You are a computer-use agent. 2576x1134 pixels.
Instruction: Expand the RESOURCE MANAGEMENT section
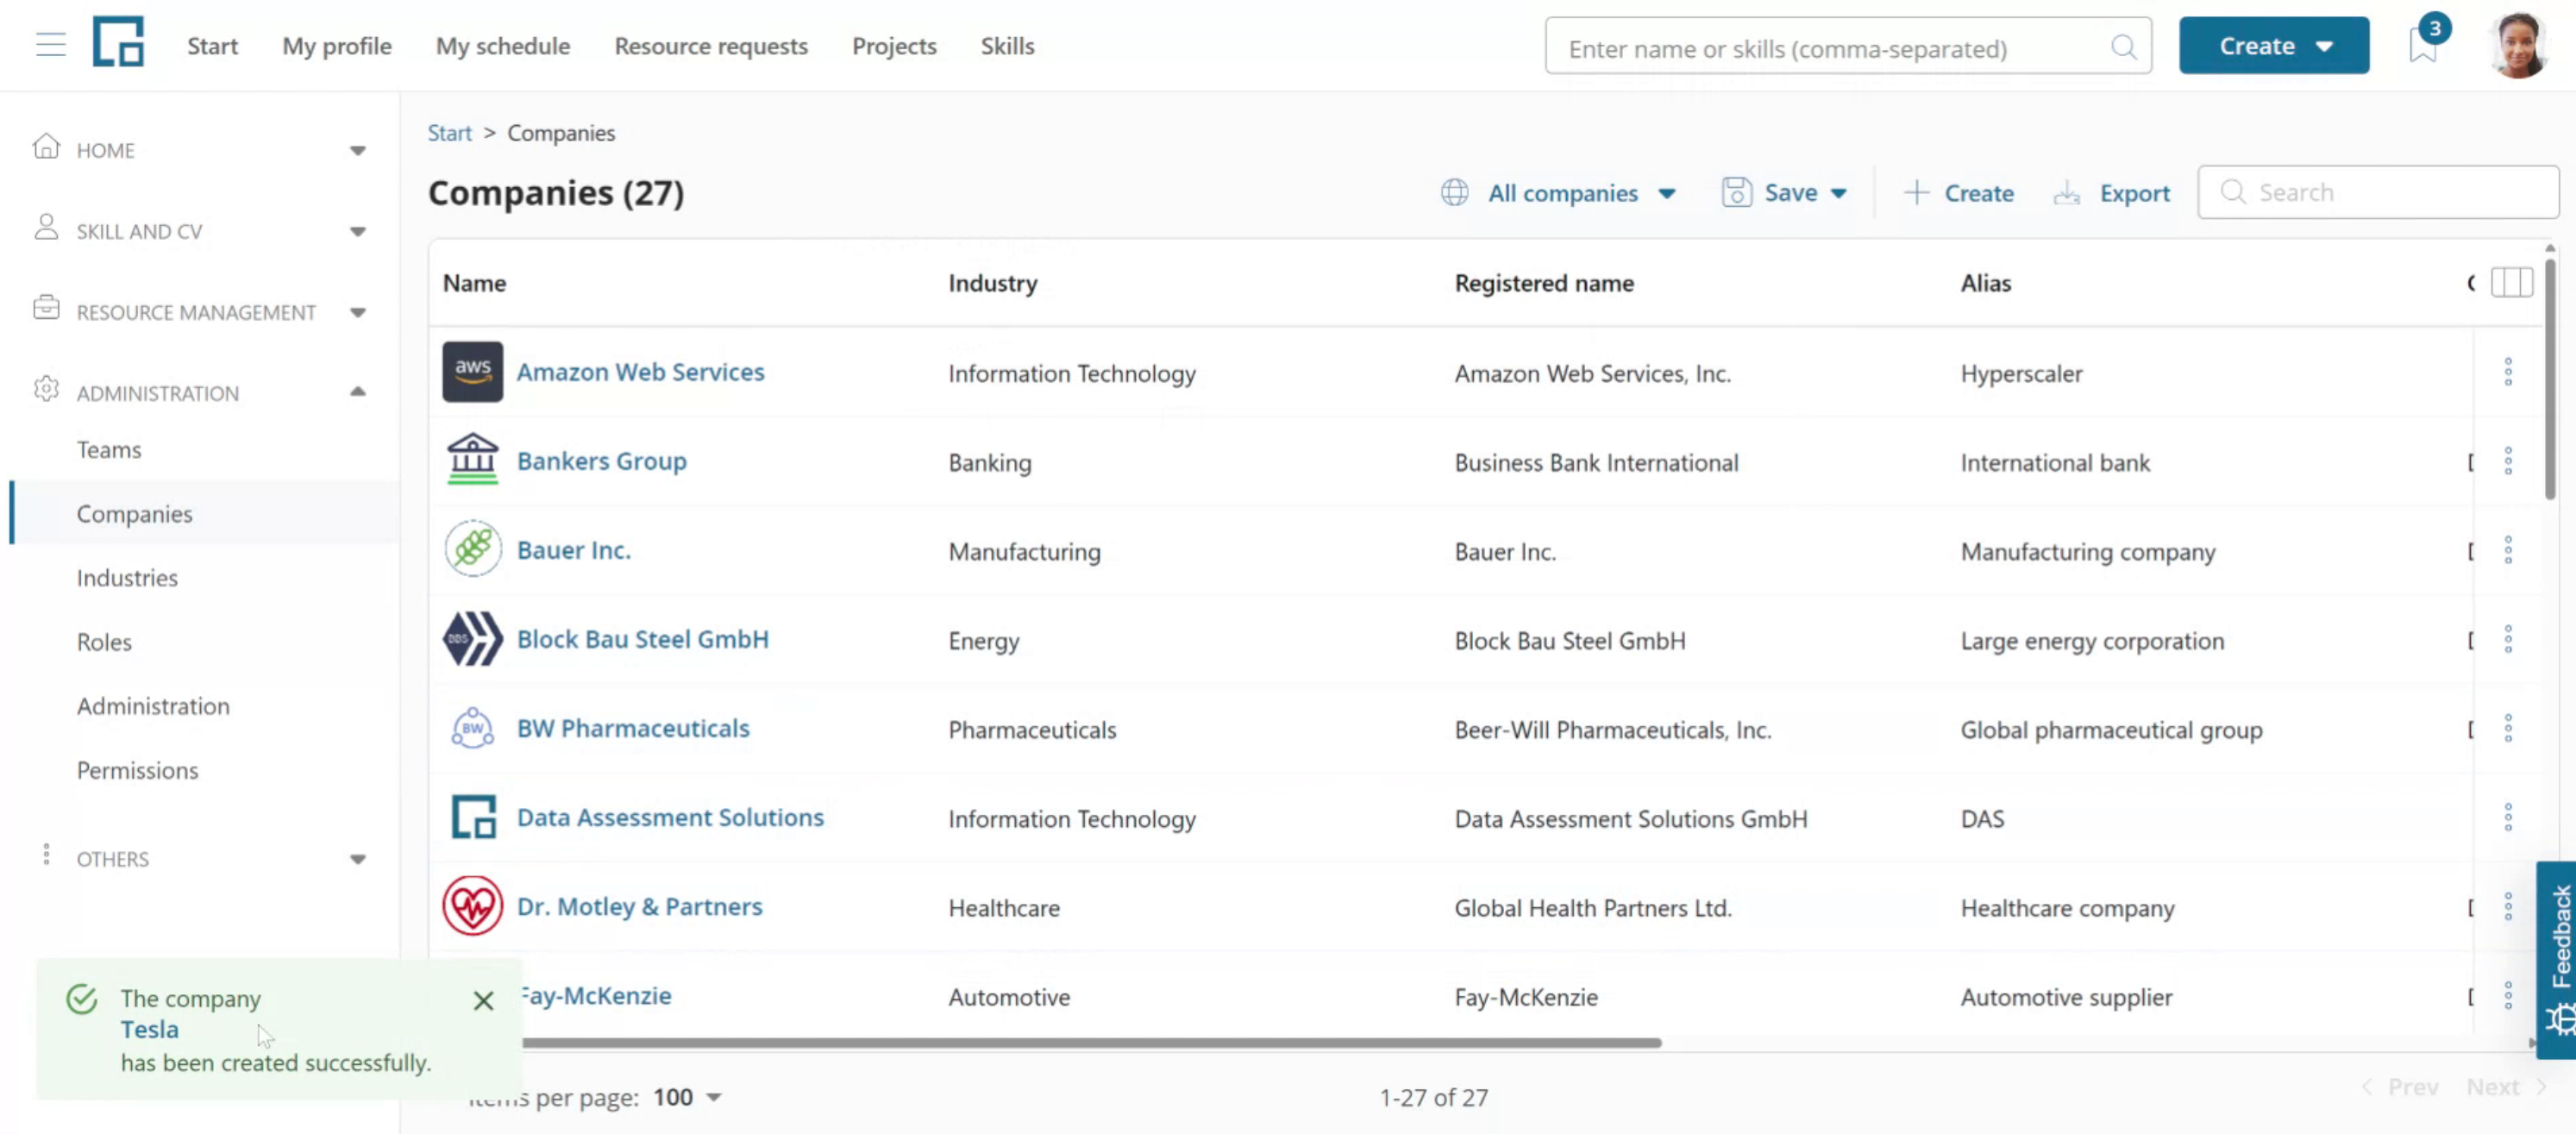(200, 312)
